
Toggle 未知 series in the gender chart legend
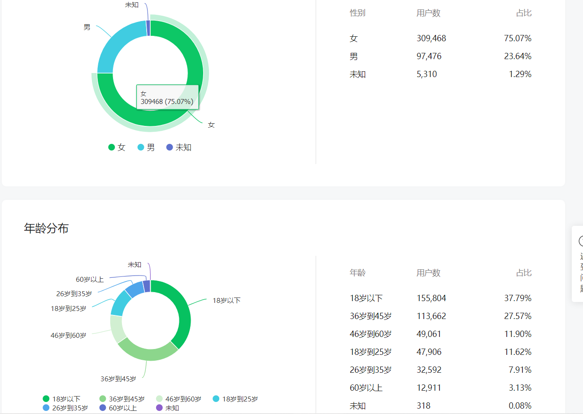pyautogui.click(x=179, y=147)
